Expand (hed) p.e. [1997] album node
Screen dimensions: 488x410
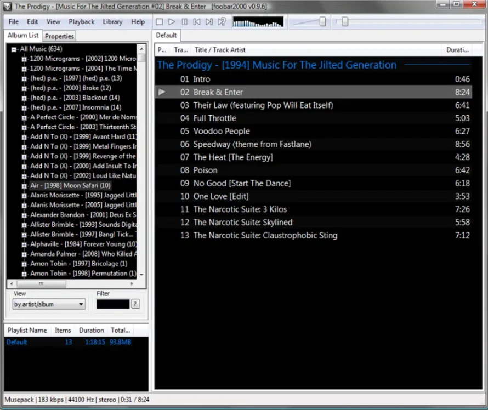[x=24, y=79]
